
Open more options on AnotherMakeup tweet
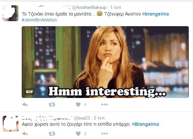[x=105, y=105]
